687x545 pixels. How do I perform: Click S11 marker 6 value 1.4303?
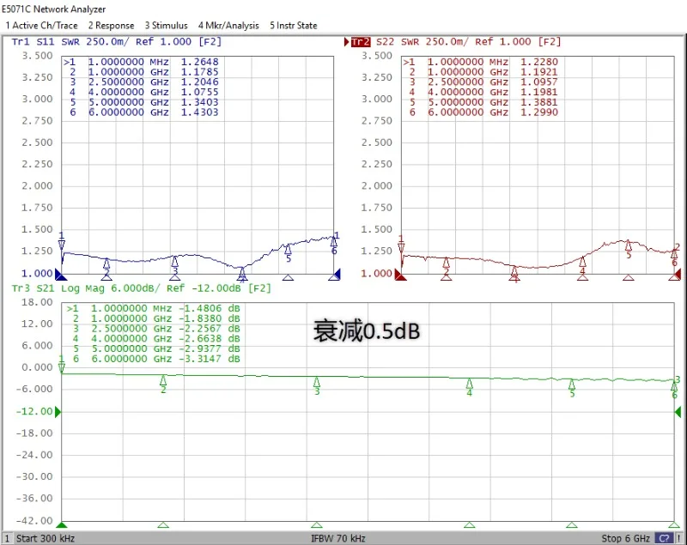point(200,112)
